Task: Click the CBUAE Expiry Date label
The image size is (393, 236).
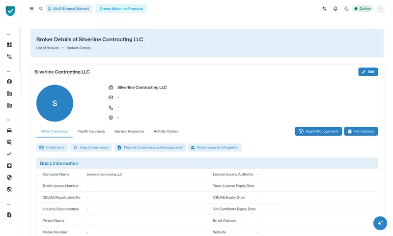Action: (228, 197)
